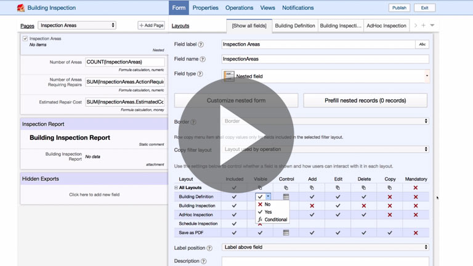Click the Add Page button
Image resolution: width=473 pixels, height=266 pixels.
[x=152, y=25]
